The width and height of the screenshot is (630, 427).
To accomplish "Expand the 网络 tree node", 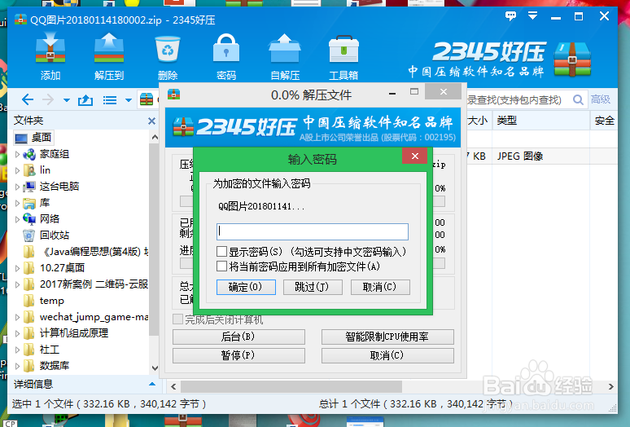I will [17, 219].
